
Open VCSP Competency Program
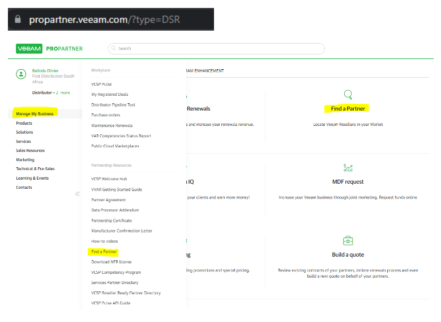click(116, 272)
